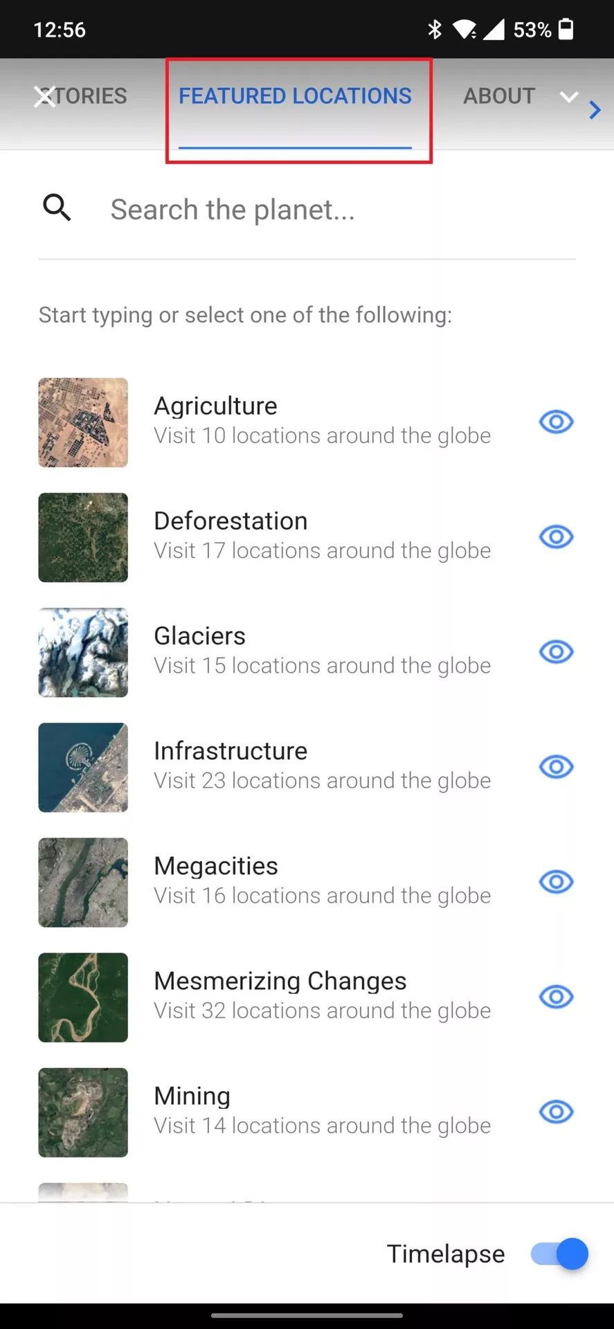Toggle Megacities eye icon
The height and width of the screenshot is (1329, 614).
tap(556, 881)
